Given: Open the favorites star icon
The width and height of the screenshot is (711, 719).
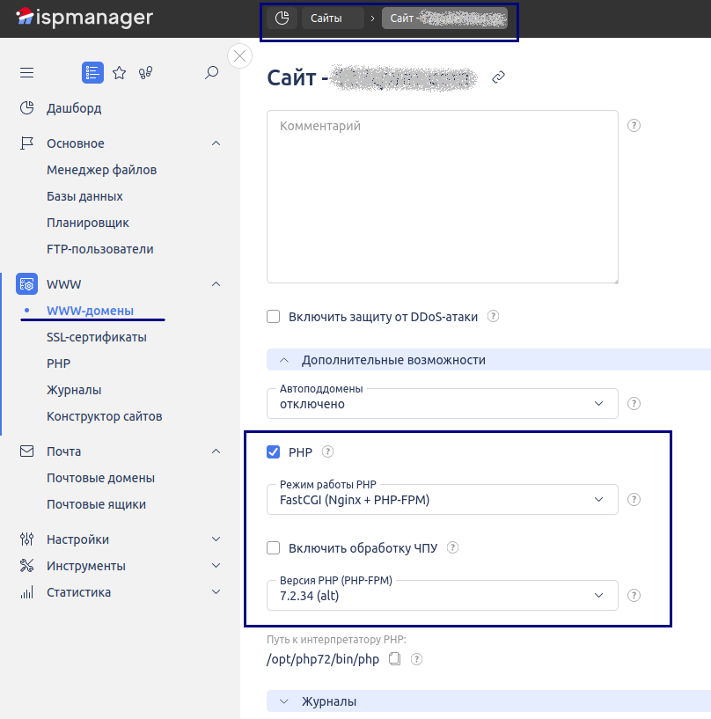Looking at the screenshot, I should [x=120, y=73].
